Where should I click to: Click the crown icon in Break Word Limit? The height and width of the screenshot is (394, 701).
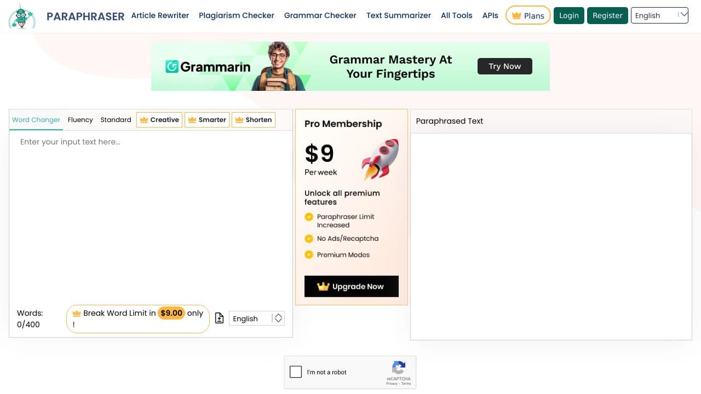[77, 313]
